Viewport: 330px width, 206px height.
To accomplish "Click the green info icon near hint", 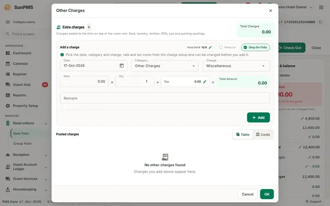I will pyautogui.click(x=62, y=54).
